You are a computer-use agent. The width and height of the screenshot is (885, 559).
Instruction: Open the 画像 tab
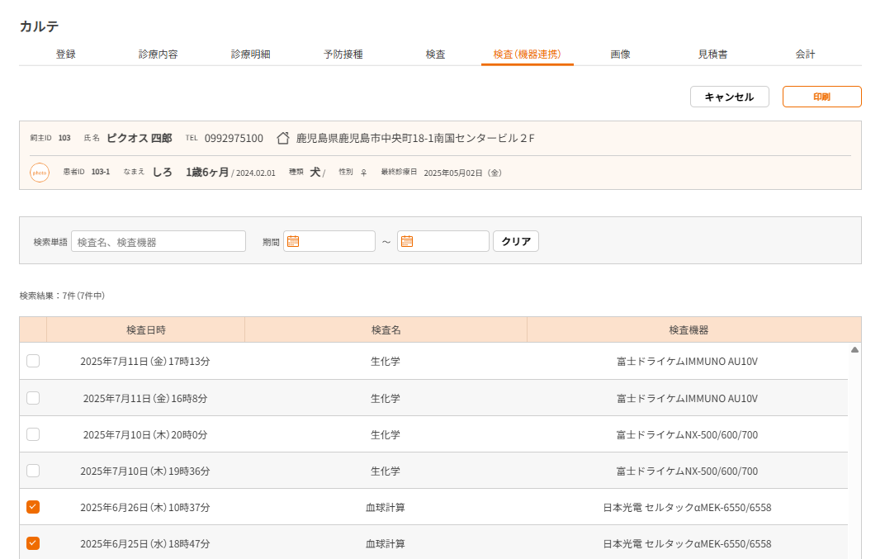(x=620, y=54)
